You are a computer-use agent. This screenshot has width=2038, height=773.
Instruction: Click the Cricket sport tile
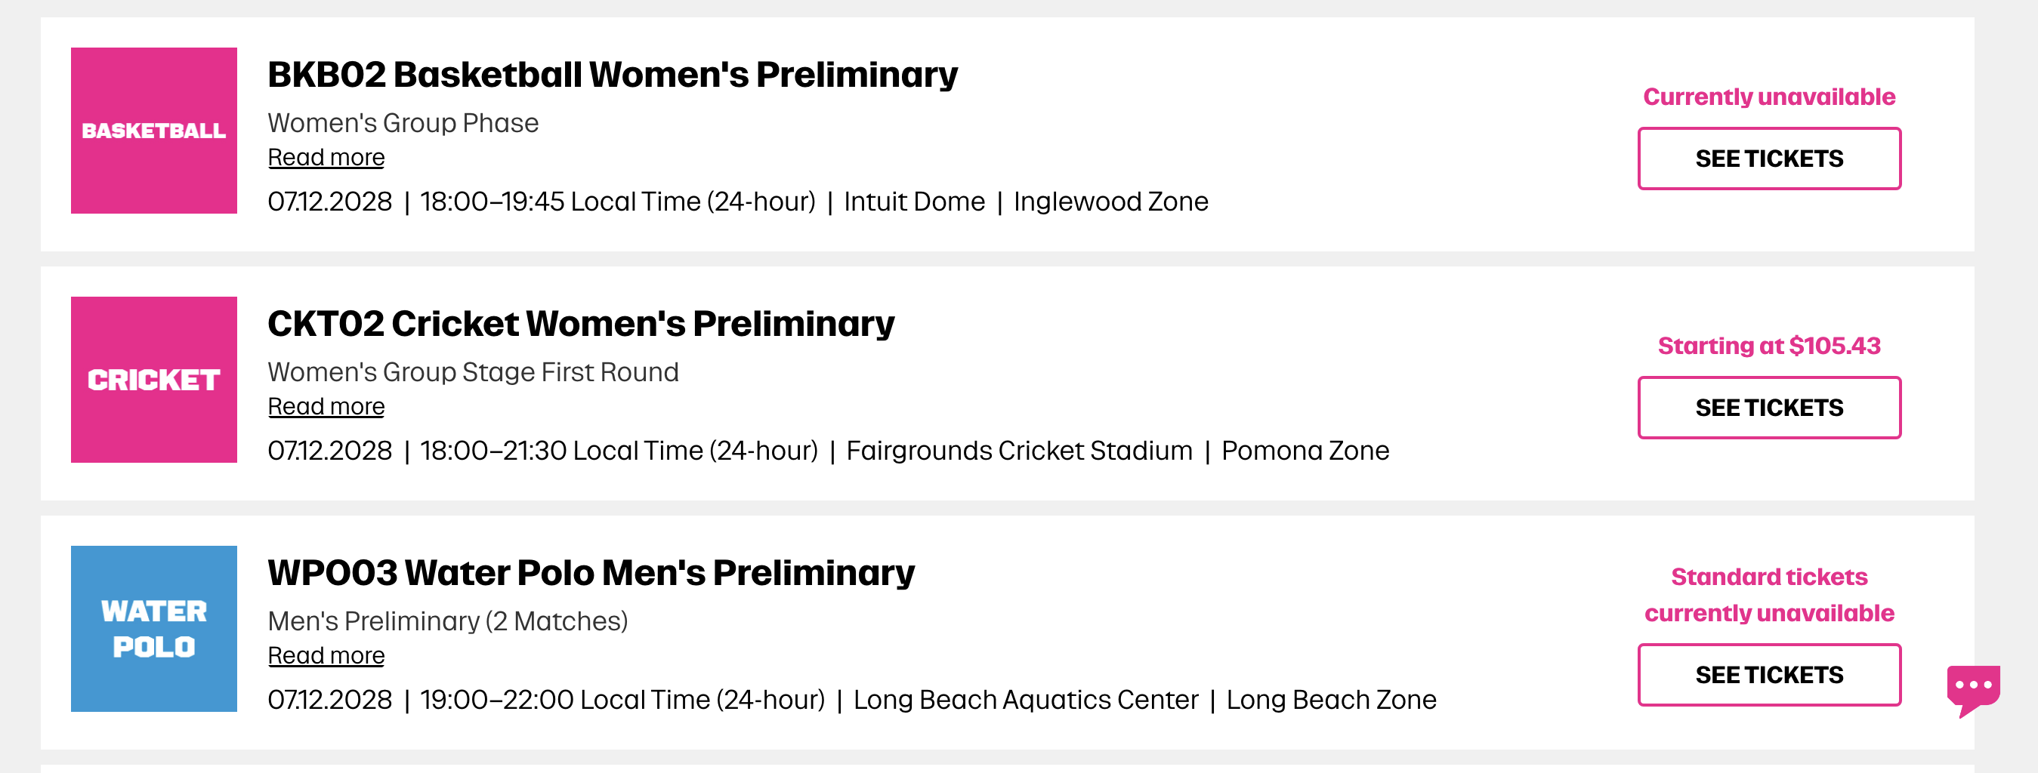[153, 380]
